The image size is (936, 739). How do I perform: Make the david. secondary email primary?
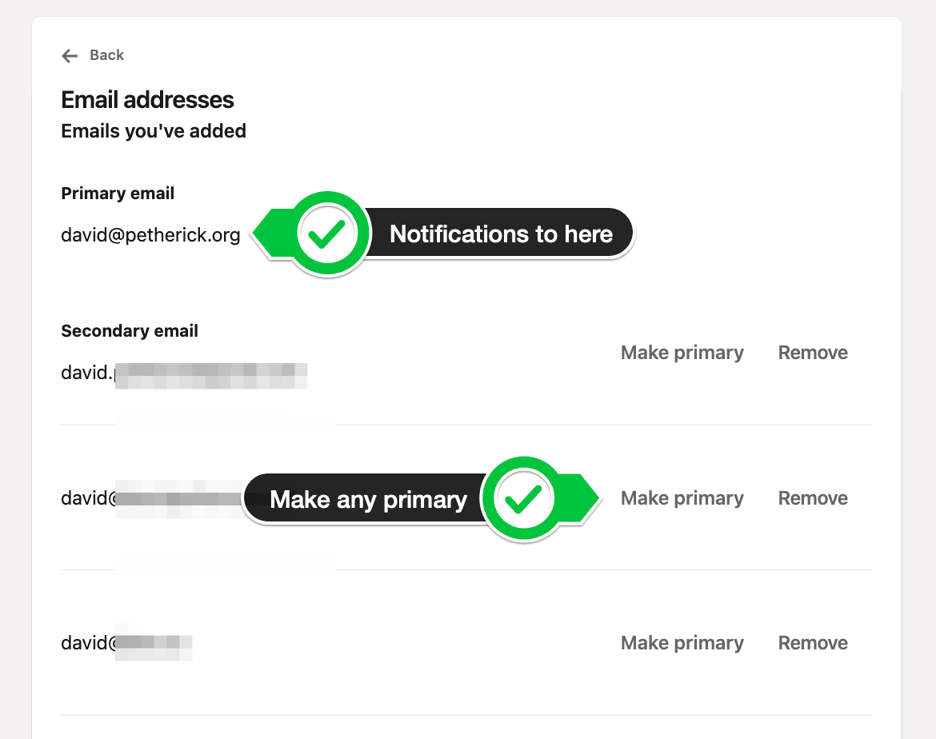(x=682, y=352)
